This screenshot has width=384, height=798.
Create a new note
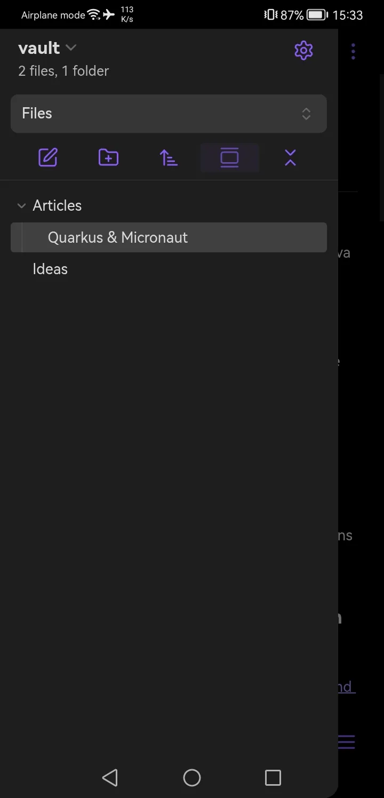47,157
